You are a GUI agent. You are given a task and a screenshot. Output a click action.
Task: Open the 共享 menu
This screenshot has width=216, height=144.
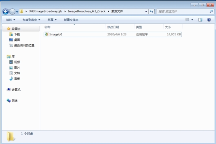click(52, 20)
